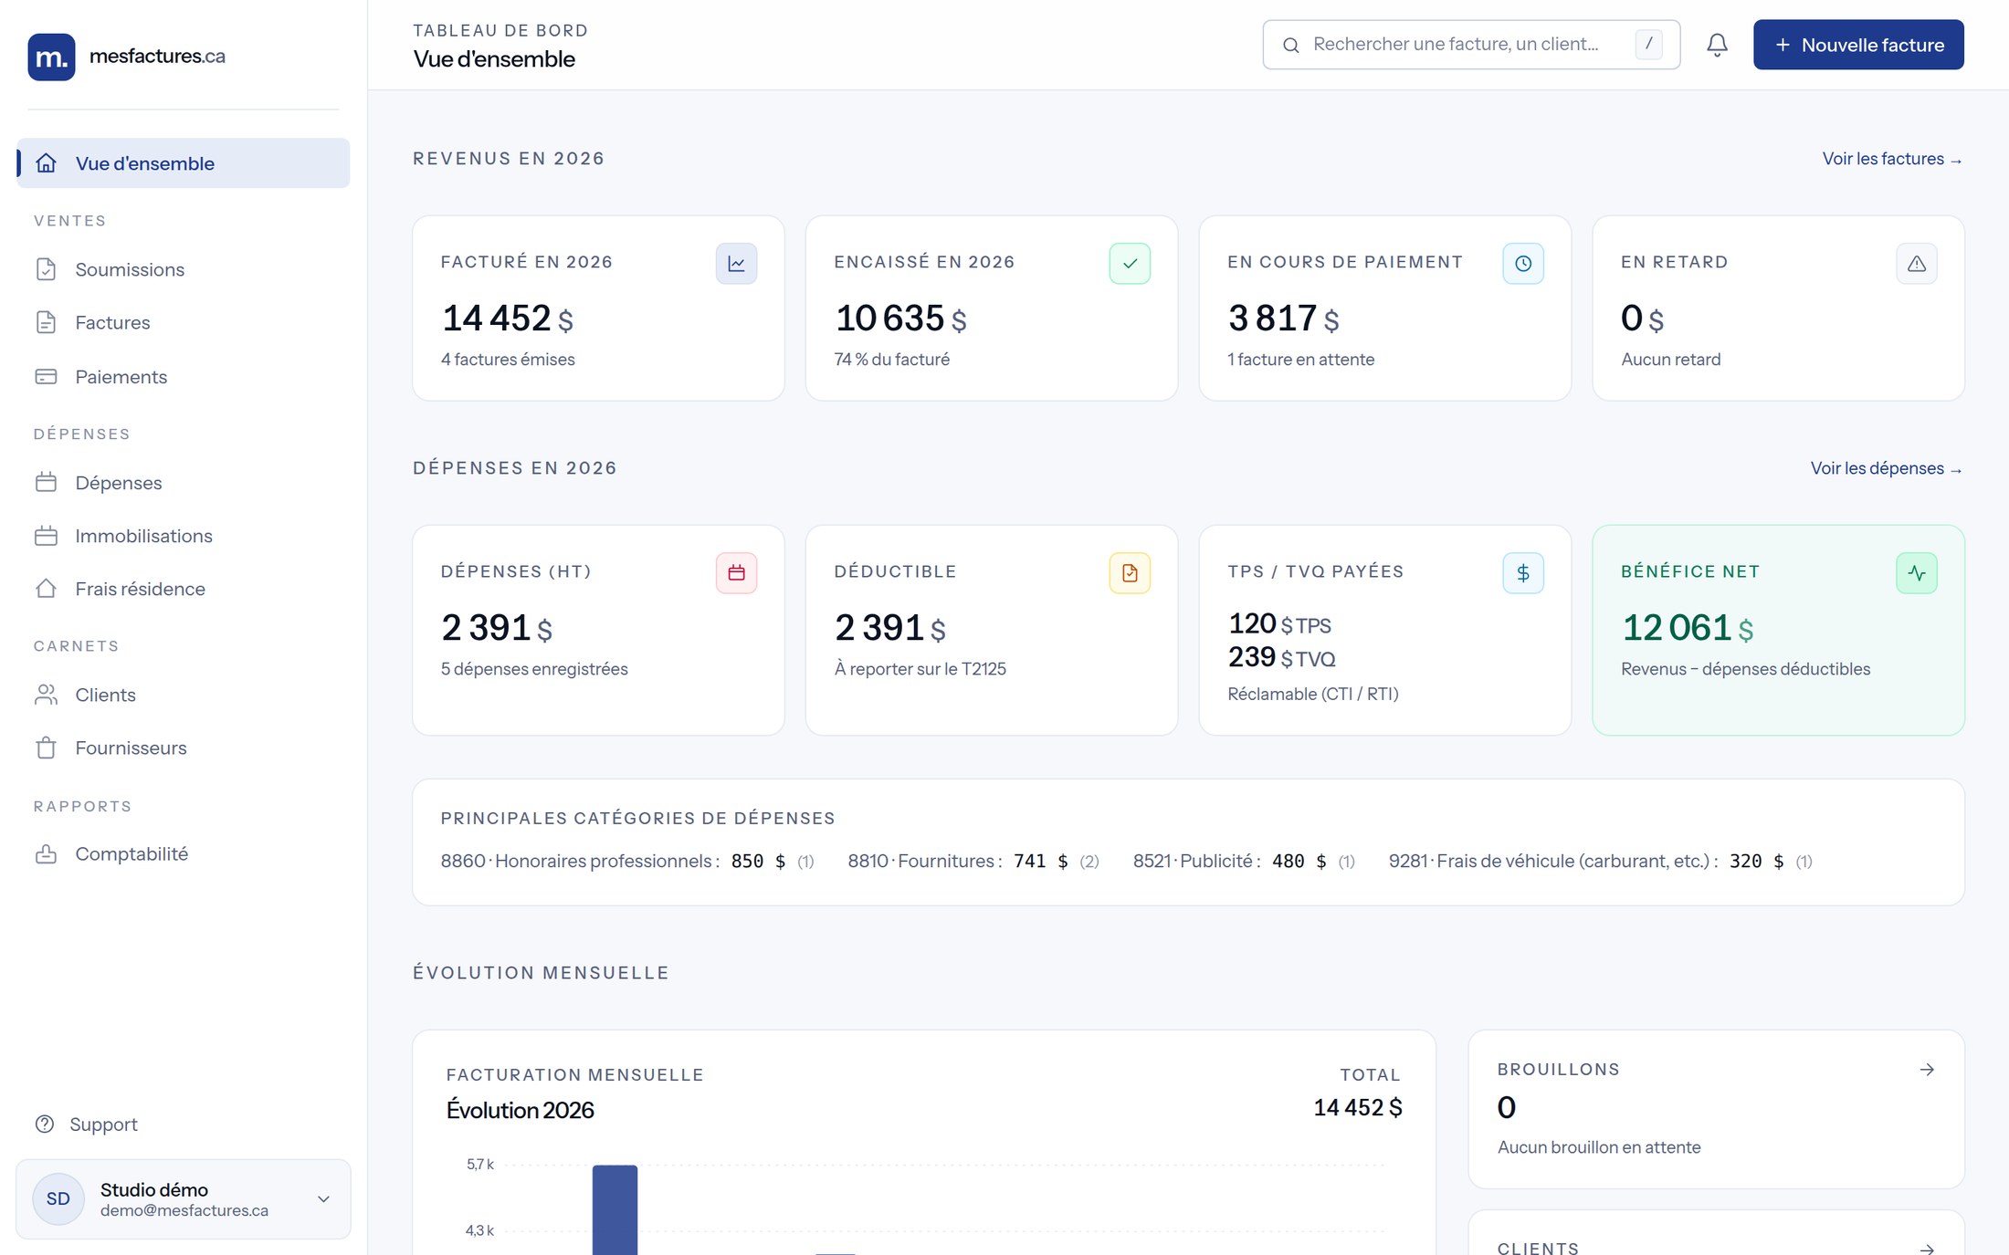Click the Fournisseurs bag icon in sidebar

(x=46, y=748)
